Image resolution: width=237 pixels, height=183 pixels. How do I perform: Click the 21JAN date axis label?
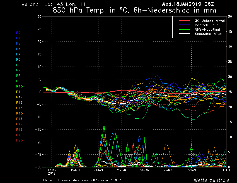coord(98,170)
